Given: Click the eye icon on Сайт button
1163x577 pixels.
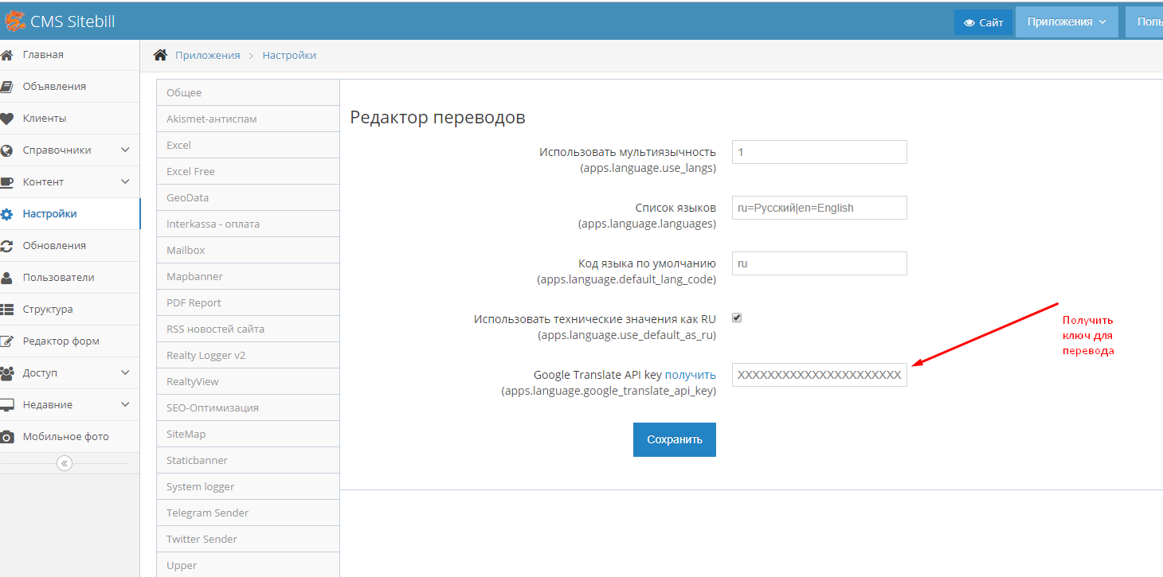Looking at the screenshot, I should 969,23.
